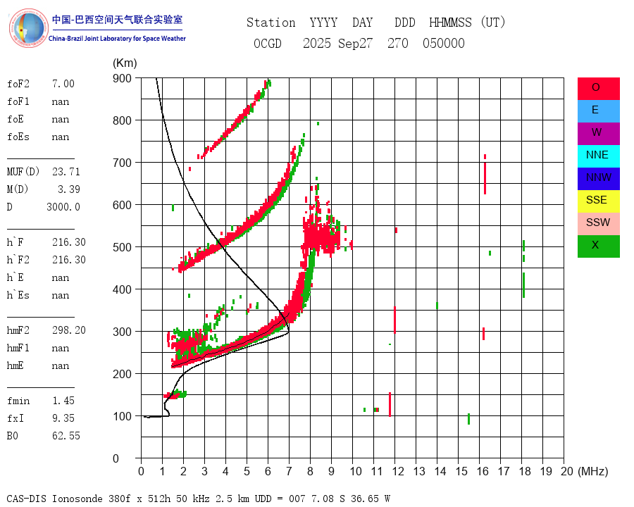Select the dark blue NNW legend swatch
The image size is (634, 507).
(598, 179)
